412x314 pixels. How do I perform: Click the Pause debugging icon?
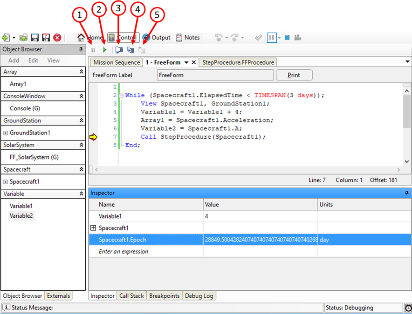click(92, 50)
